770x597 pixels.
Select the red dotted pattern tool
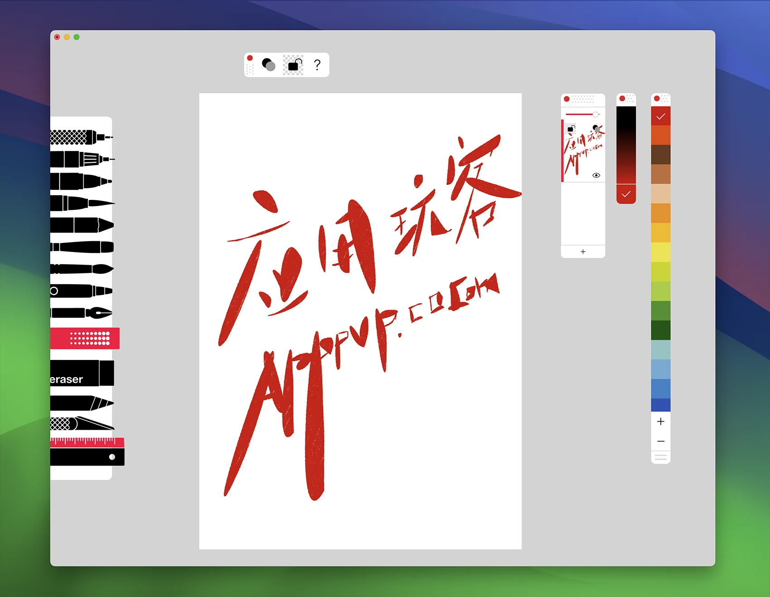[x=85, y=338]
